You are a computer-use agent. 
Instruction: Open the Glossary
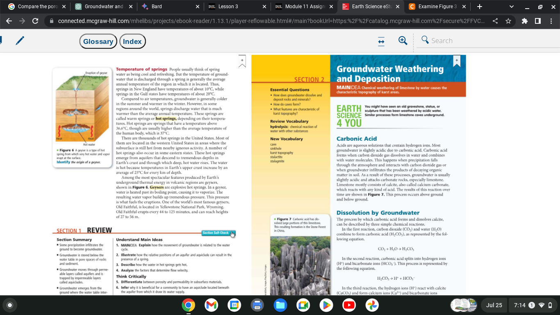click(98, 41)
